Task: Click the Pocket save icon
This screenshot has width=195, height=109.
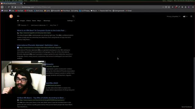Action: tap(166, 7)
